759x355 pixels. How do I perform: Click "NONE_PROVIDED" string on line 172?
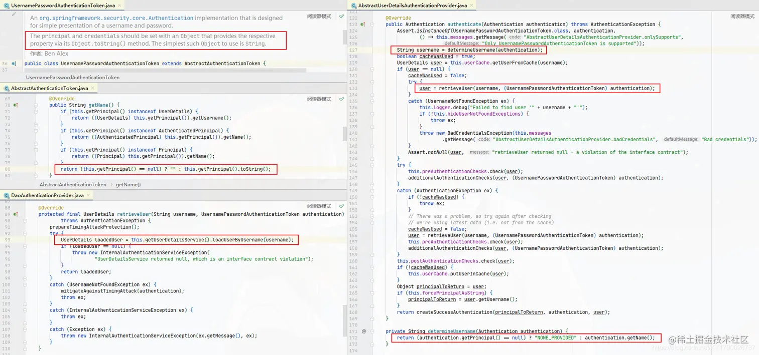(x=556, y=338)
